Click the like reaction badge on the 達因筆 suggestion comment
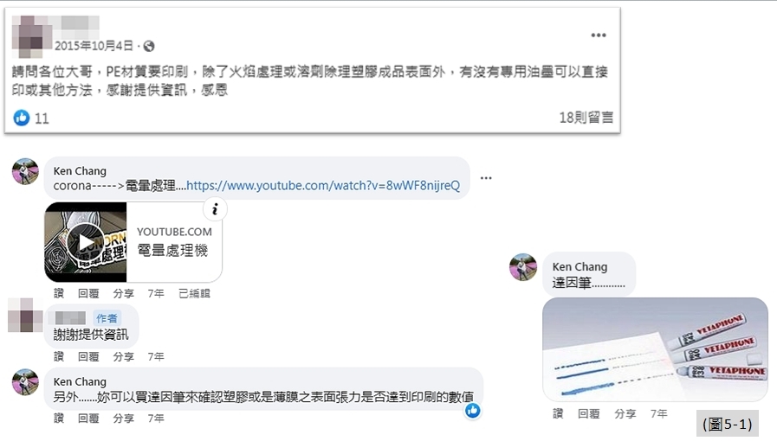The width and height of the screenshot is (777, 441). pos(473,410)
